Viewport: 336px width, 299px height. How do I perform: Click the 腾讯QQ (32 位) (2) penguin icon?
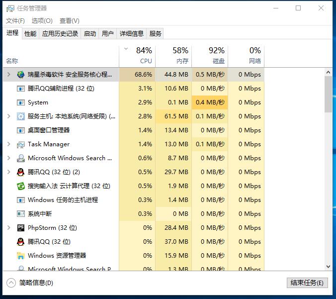click(20, 172)
